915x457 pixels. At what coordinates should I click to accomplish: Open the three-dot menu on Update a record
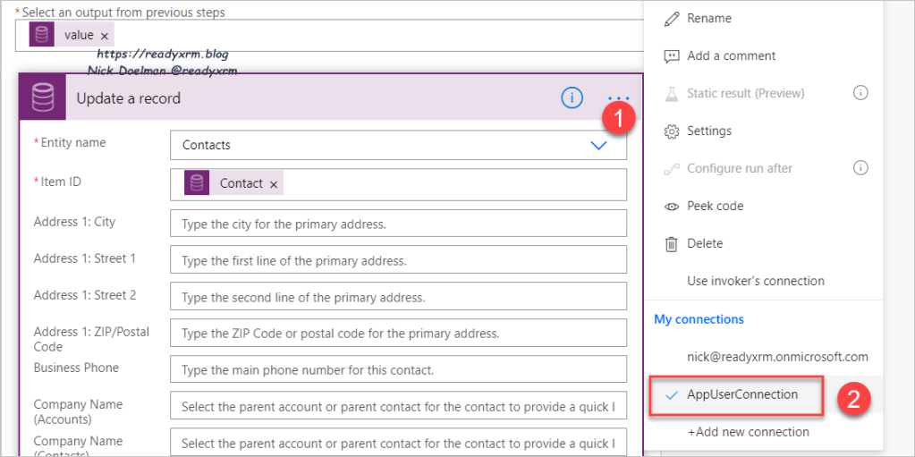click(x=618, y=98)
